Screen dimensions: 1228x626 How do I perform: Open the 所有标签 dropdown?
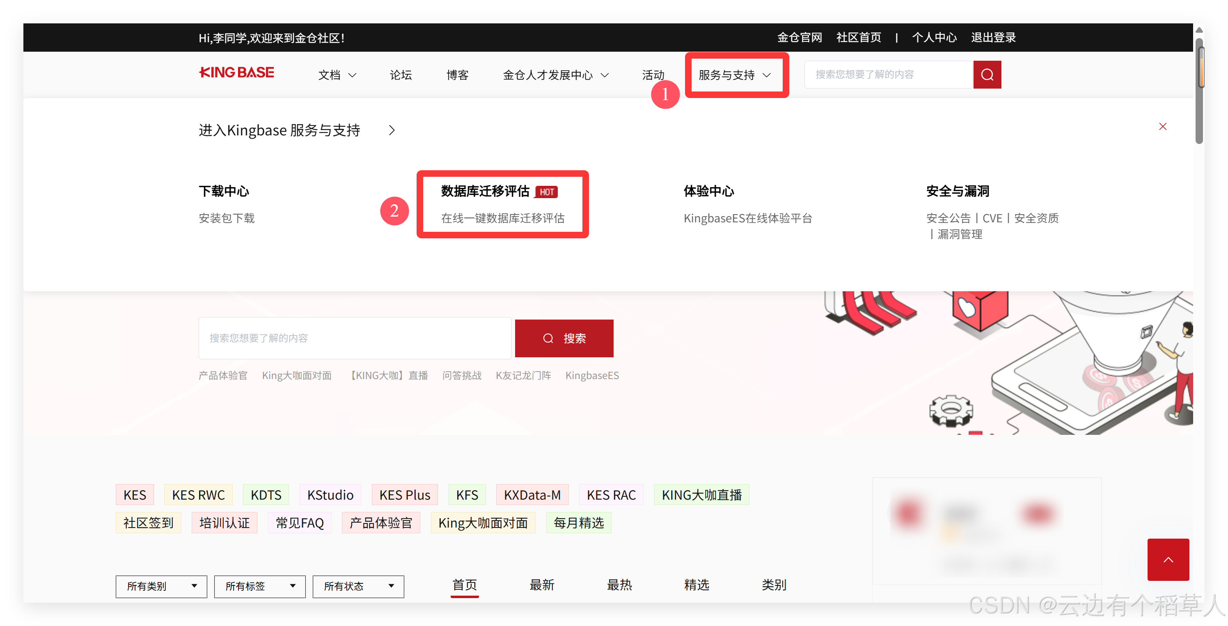(x=260, y=586)
